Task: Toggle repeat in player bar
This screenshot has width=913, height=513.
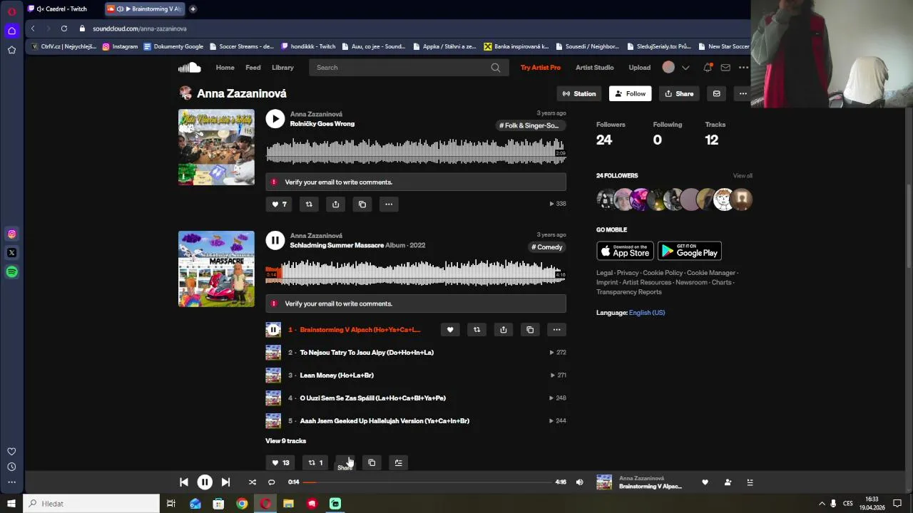Action: (x=271, y=482)
